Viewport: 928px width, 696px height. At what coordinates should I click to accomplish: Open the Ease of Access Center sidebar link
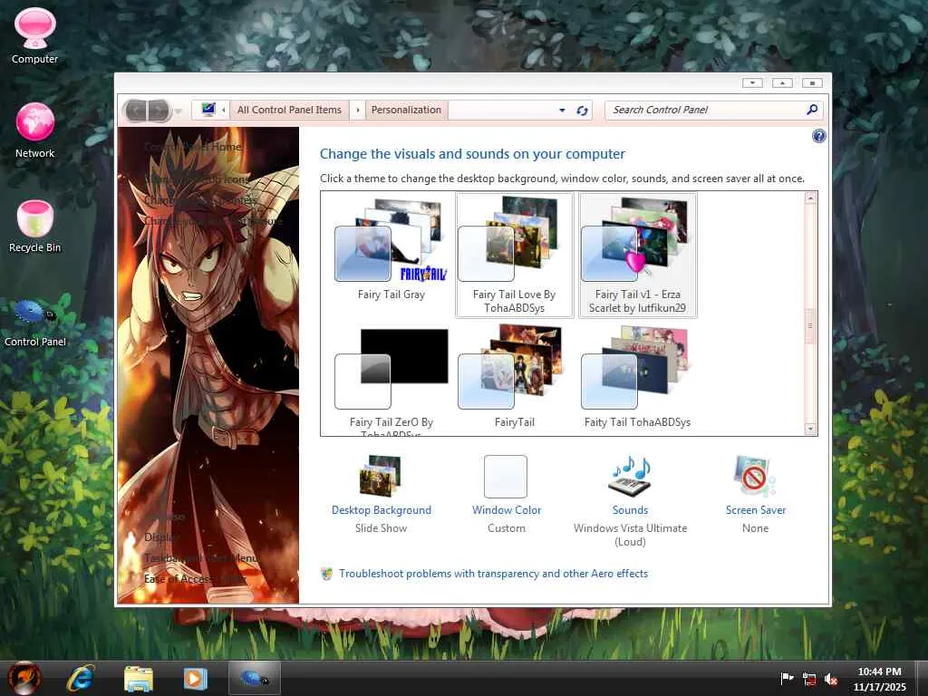coord(196,579)
